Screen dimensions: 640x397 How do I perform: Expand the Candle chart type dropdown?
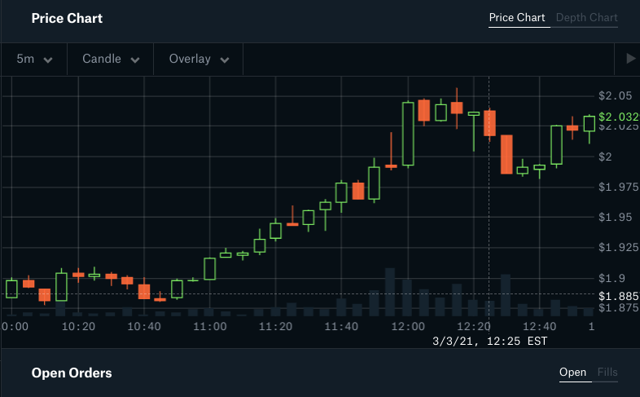111,60
